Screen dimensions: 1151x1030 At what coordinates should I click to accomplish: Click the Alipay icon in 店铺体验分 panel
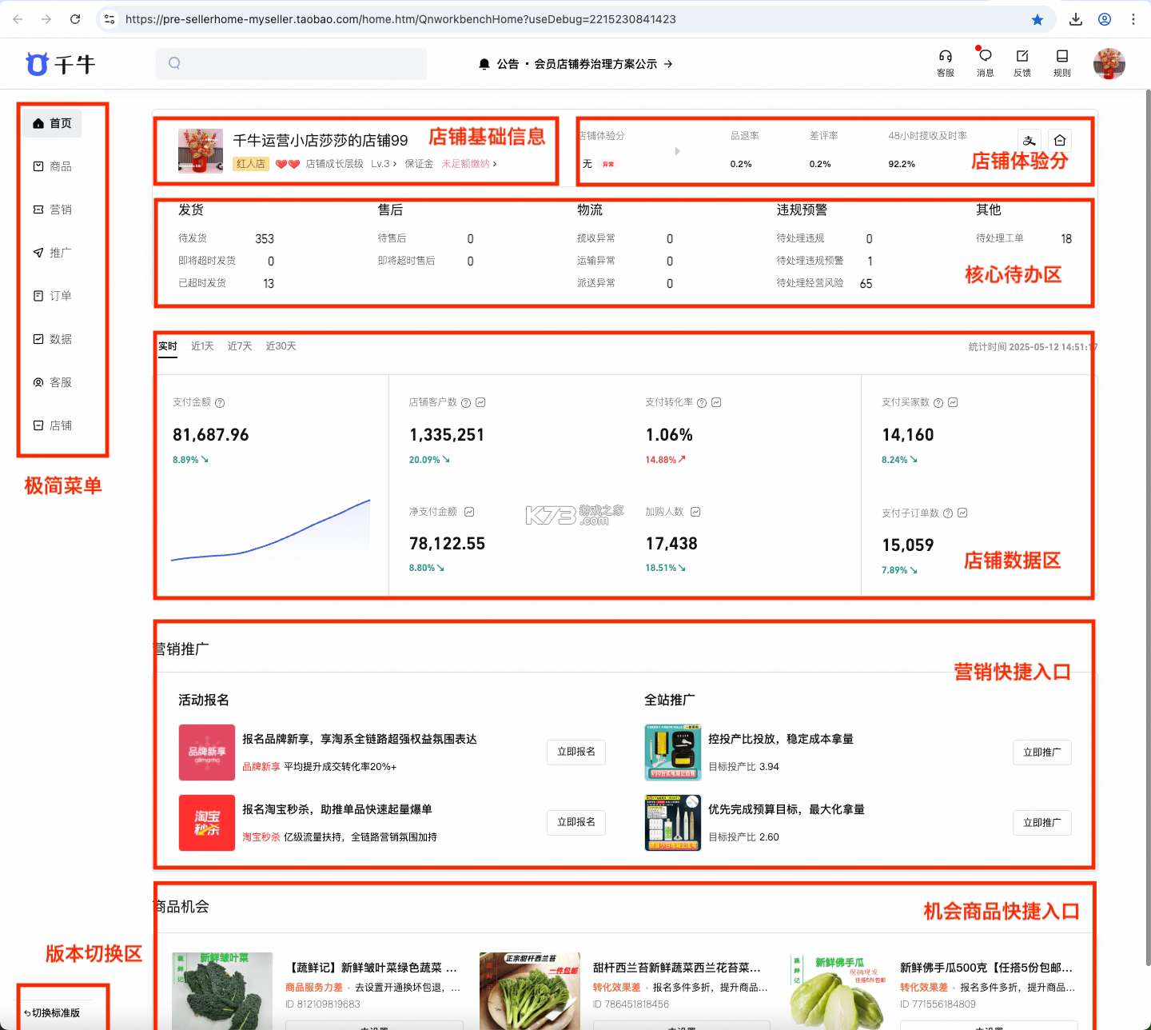tap(1030, 141)
